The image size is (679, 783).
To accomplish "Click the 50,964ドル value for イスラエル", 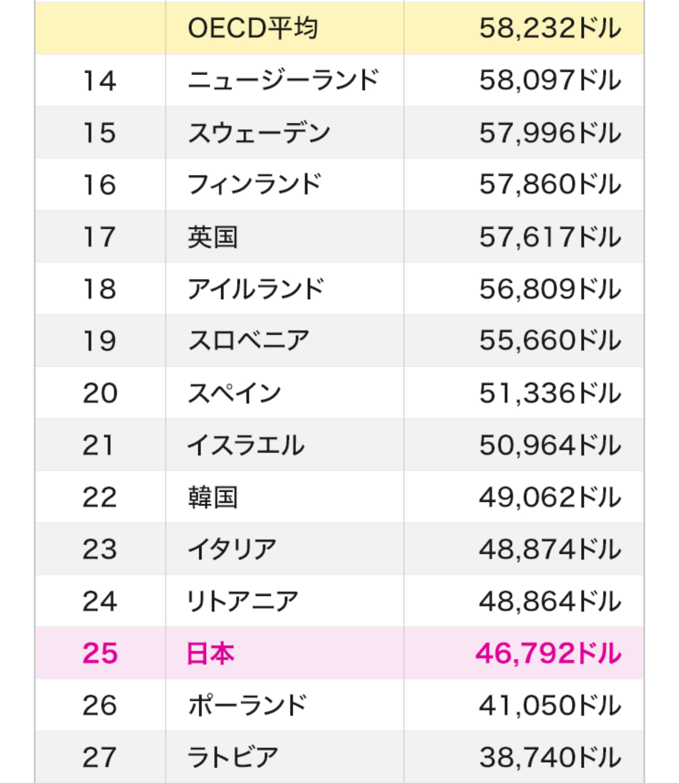I will [x=550, y=445].
